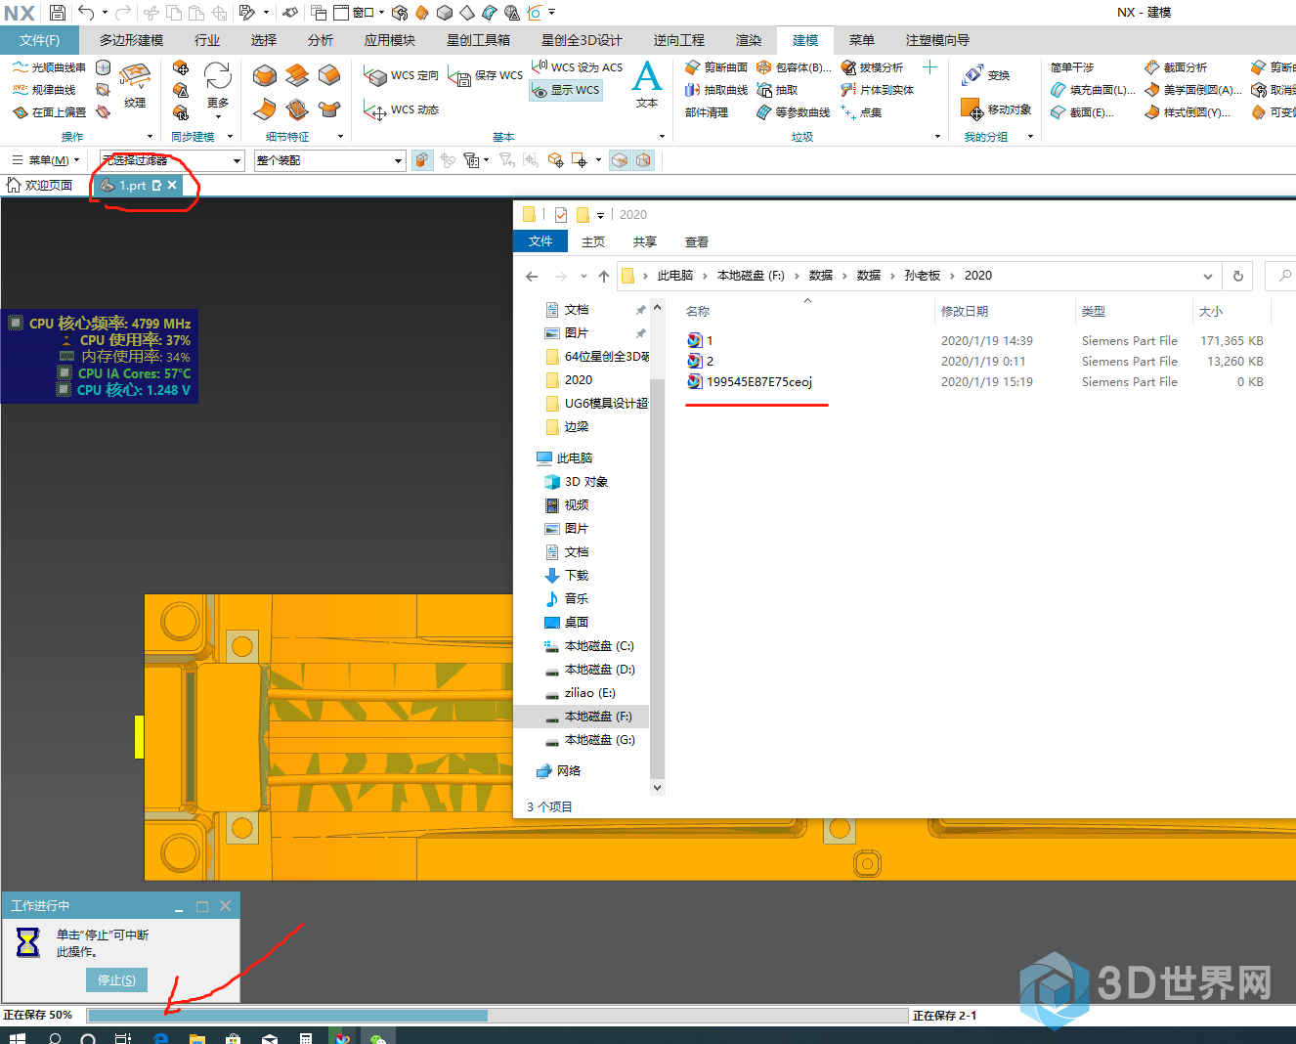1296x1044 pixels.
Task: Open the 无选择过滤器 filter combo box
Action: pos(172,160)
